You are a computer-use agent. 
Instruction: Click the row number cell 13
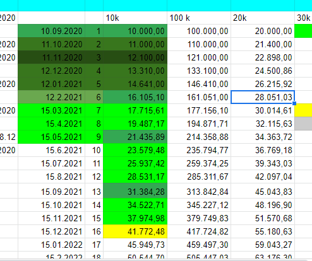tap(94, 192)
